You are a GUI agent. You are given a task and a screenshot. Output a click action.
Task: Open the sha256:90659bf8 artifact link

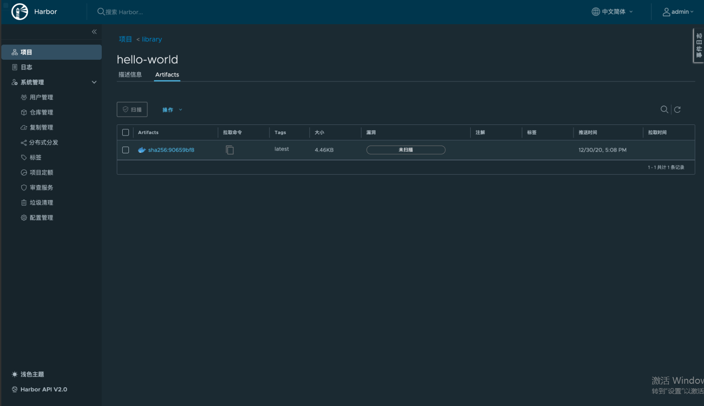(x=171, y=150)
